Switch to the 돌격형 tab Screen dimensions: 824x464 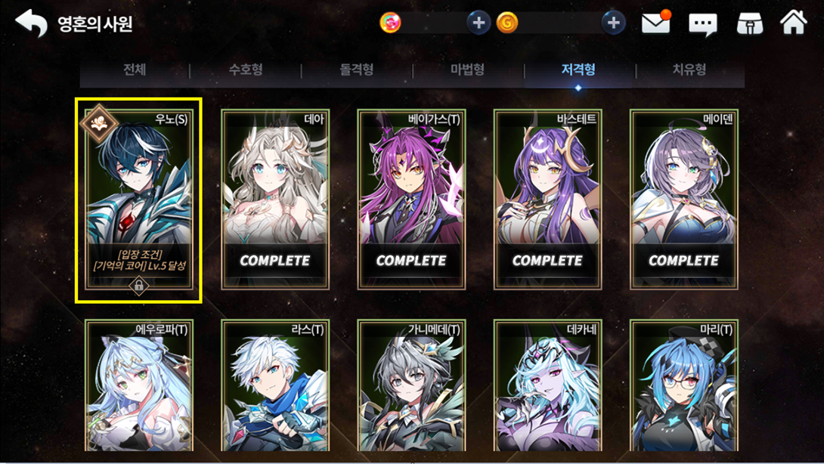357,70
